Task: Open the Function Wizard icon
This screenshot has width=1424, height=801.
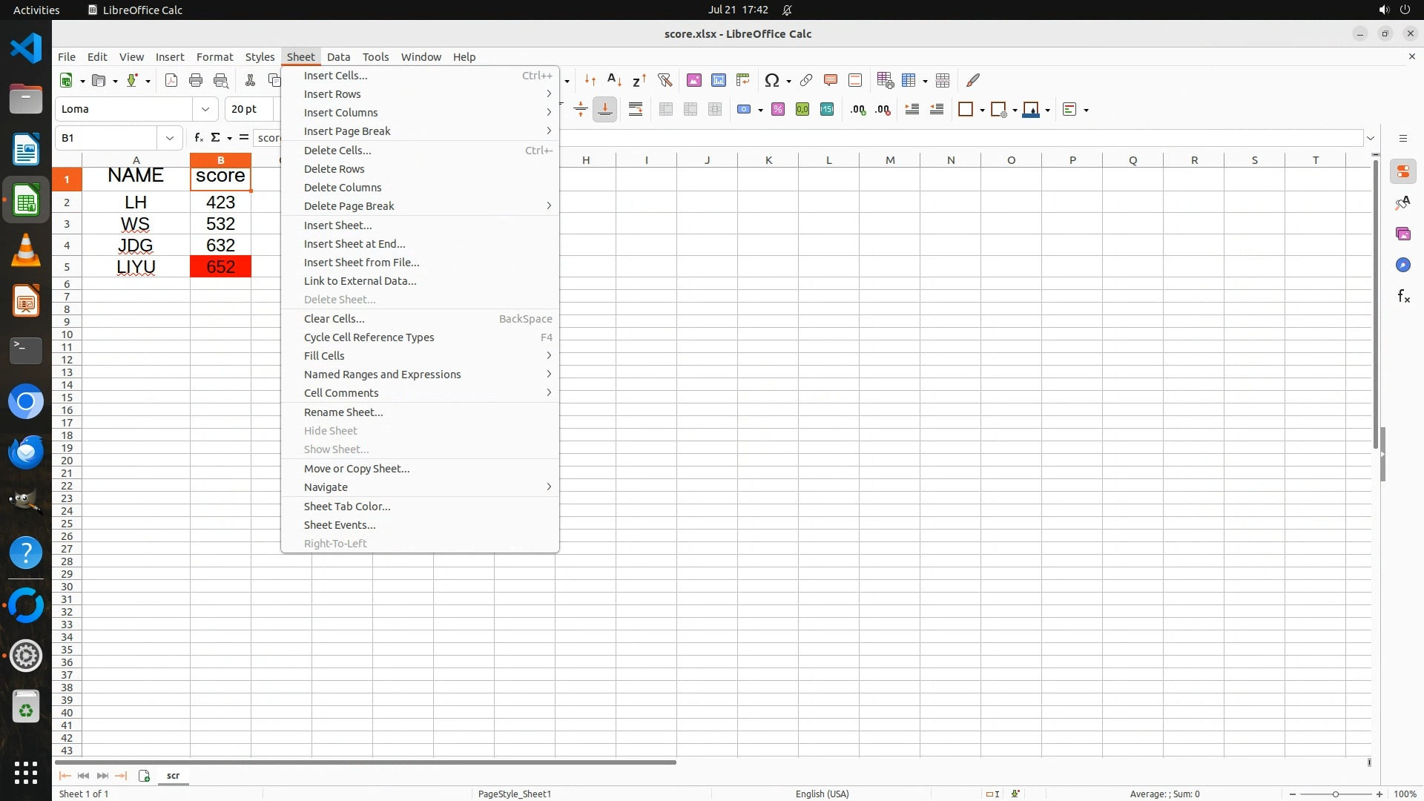Action: click(198, 138)
